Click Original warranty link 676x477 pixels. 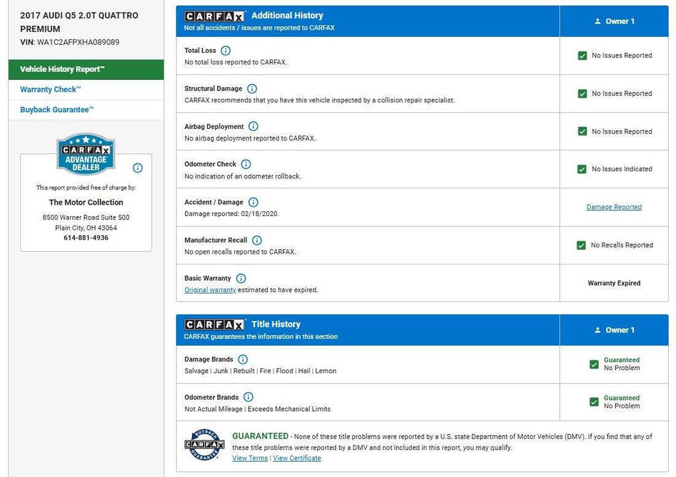click(x=210, y=290)
